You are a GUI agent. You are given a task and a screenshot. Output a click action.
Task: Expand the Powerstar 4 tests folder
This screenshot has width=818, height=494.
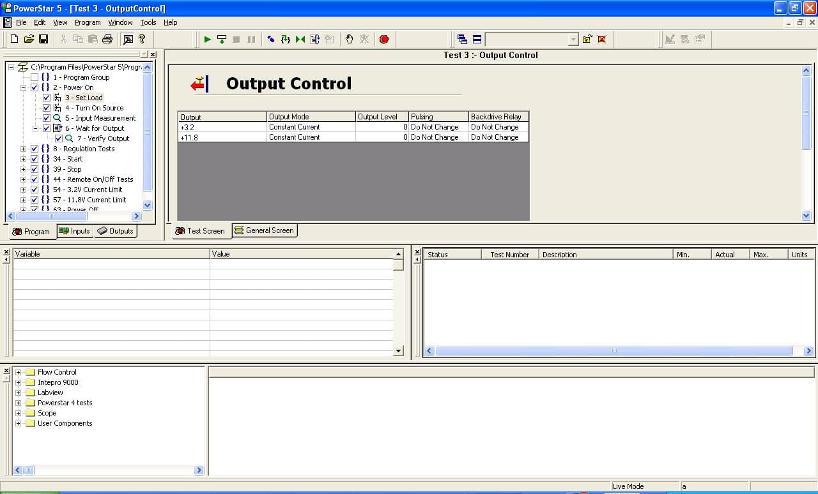[19, 403]
